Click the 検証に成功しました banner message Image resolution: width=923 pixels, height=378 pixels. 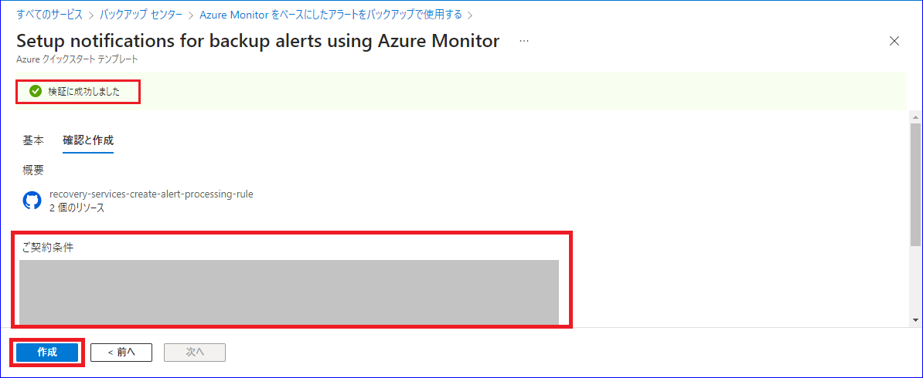[x=86, y=92]
